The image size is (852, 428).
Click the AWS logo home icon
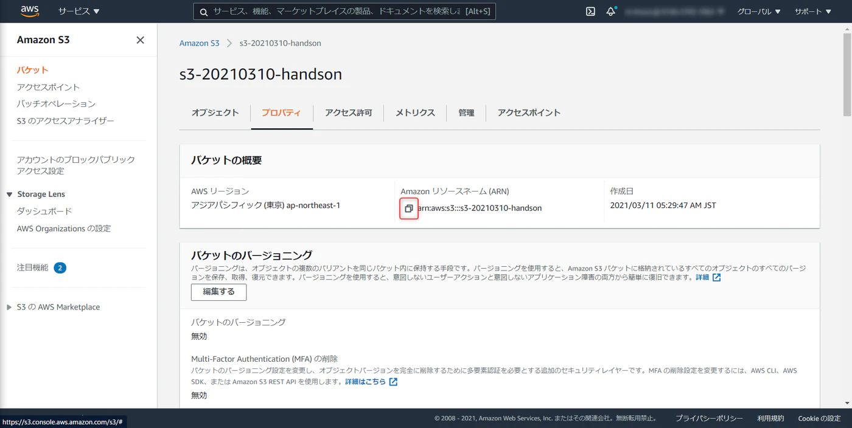click(x=30, y=11)
